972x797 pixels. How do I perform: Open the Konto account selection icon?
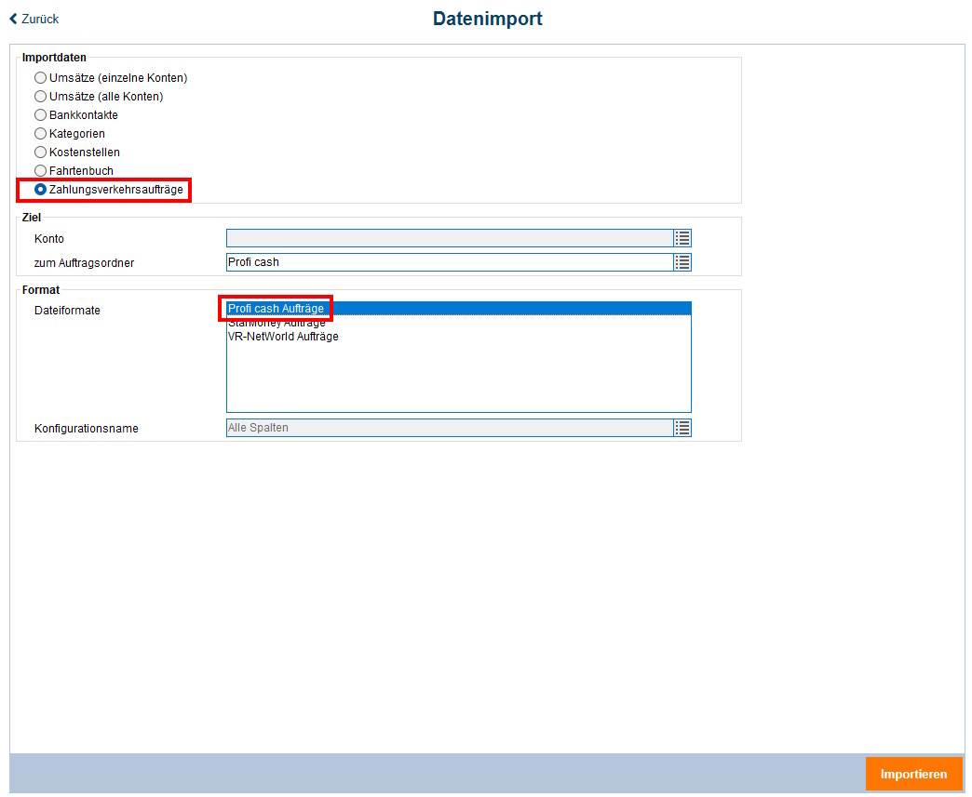[682, 238]
